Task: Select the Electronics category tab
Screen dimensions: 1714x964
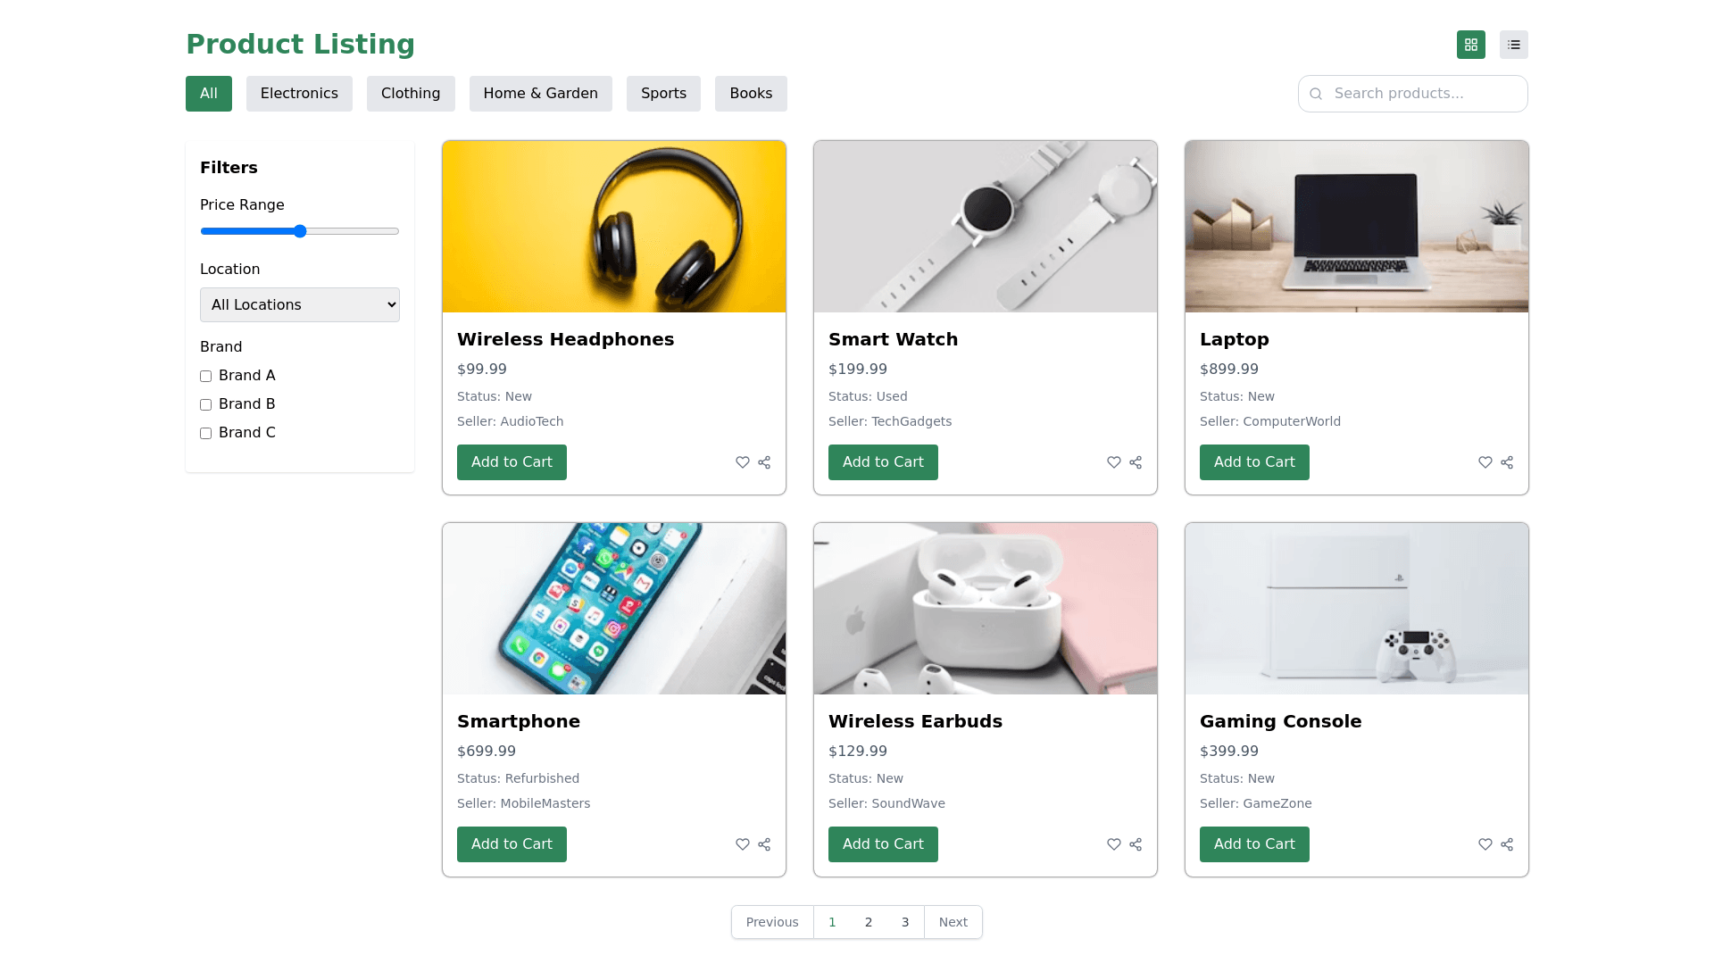Action: (x=299, y=94)
